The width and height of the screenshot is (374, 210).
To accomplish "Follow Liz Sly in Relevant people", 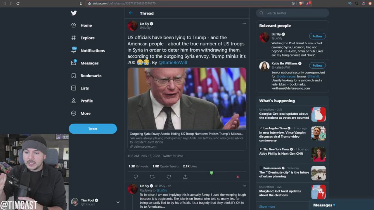I will pos(317,36).
